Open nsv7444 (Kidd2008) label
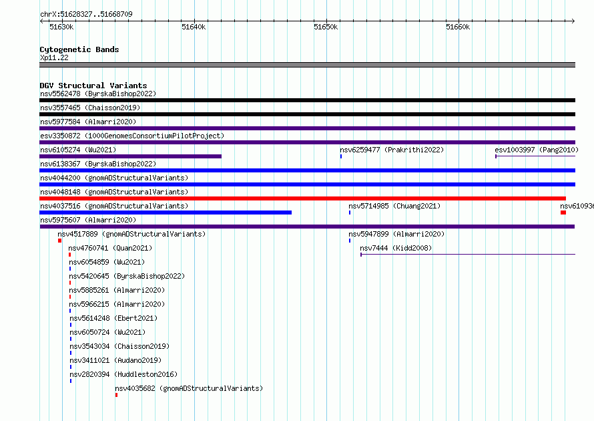Viewport: 594px width, 421px height. [396, 248]
